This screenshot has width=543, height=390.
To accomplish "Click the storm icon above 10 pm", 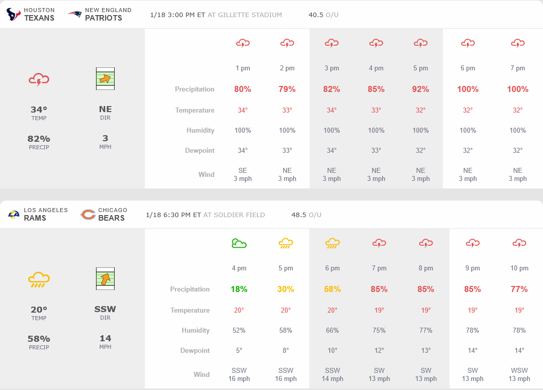I will [519, 244].
